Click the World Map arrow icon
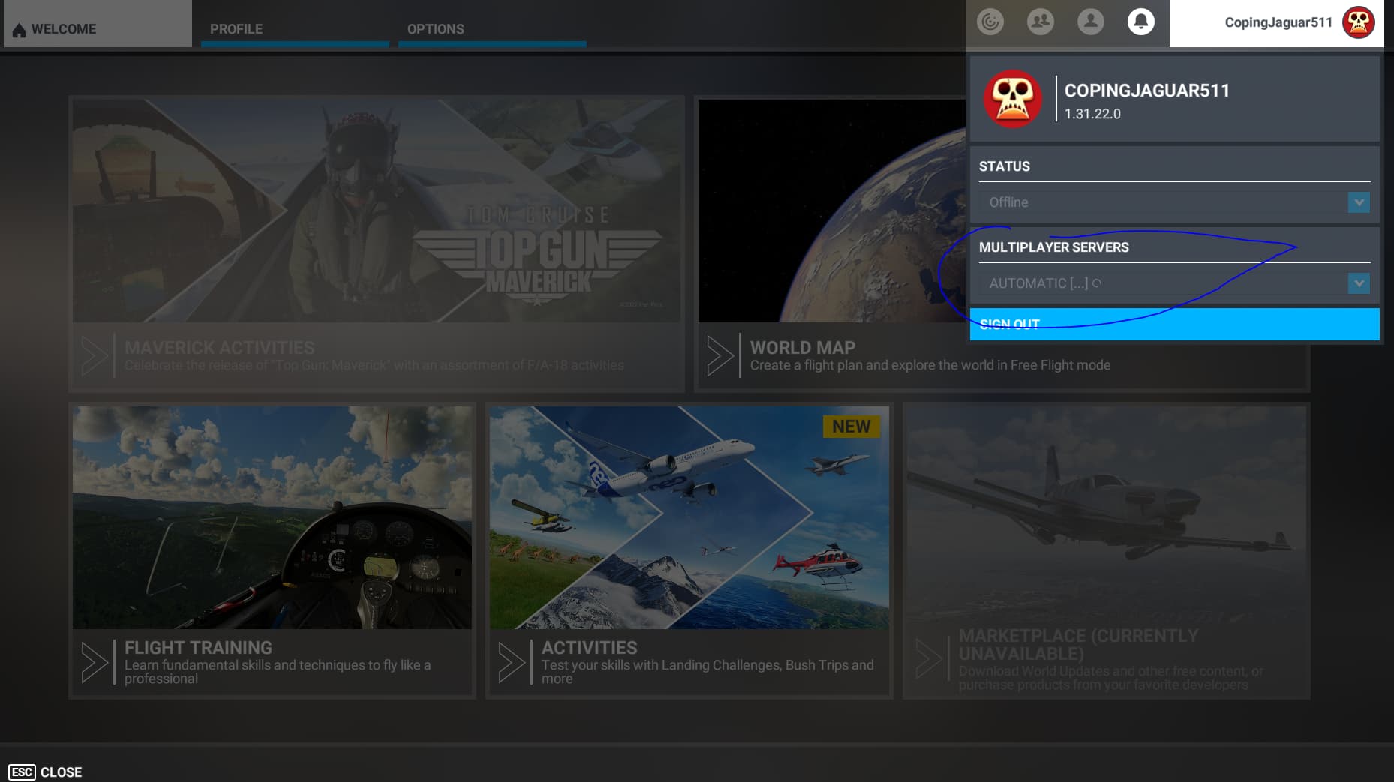 click(x=720, y=355)
